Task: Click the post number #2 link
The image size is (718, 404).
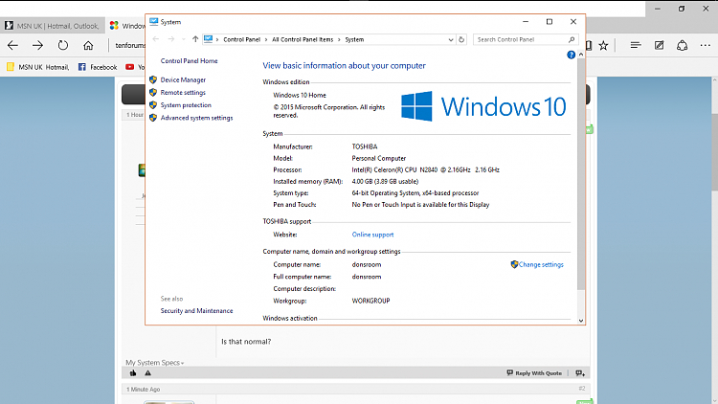Action: pyautogui.click(x=581, y=389)
